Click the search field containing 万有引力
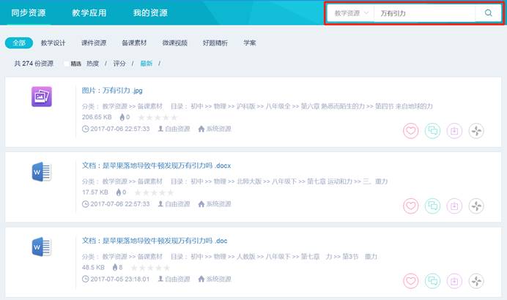Image resolution: width=507 pixels, height=300 pixels. click(x=425, y=13)
